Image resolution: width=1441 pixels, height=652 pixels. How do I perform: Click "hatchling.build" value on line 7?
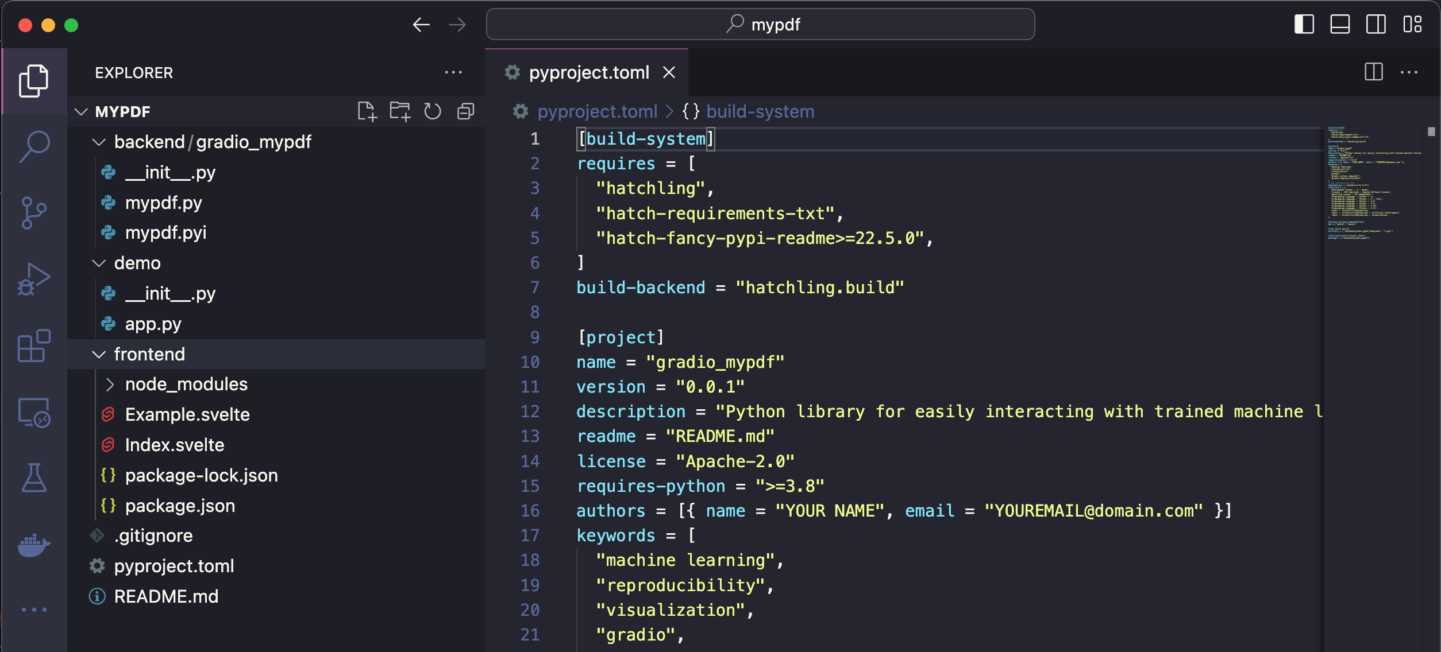[819, 288]
